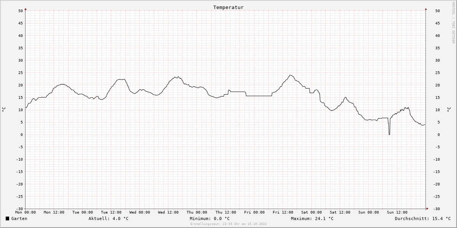Viewport: 457px width, 228px height.
Task: Click the "0" label on the left axis
Action: pyautogui.click(x=22, y=135)
